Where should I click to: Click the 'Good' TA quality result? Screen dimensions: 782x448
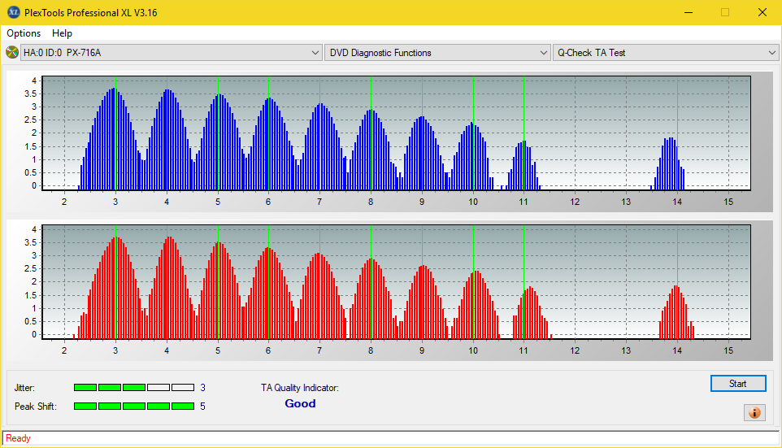(300, 403)
